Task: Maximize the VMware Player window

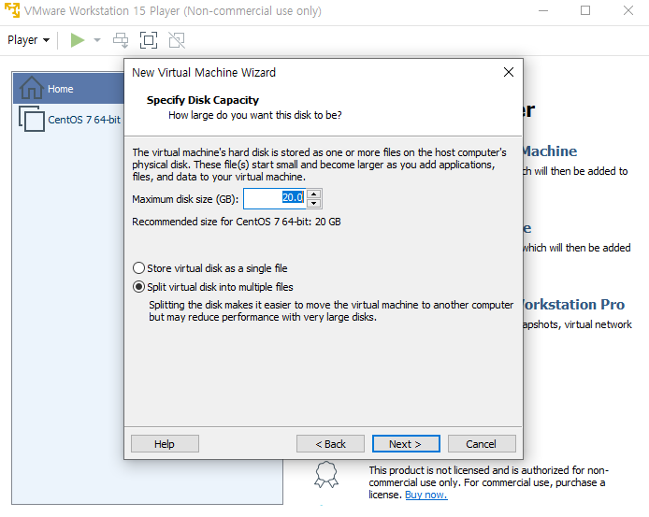Action: 585,10
